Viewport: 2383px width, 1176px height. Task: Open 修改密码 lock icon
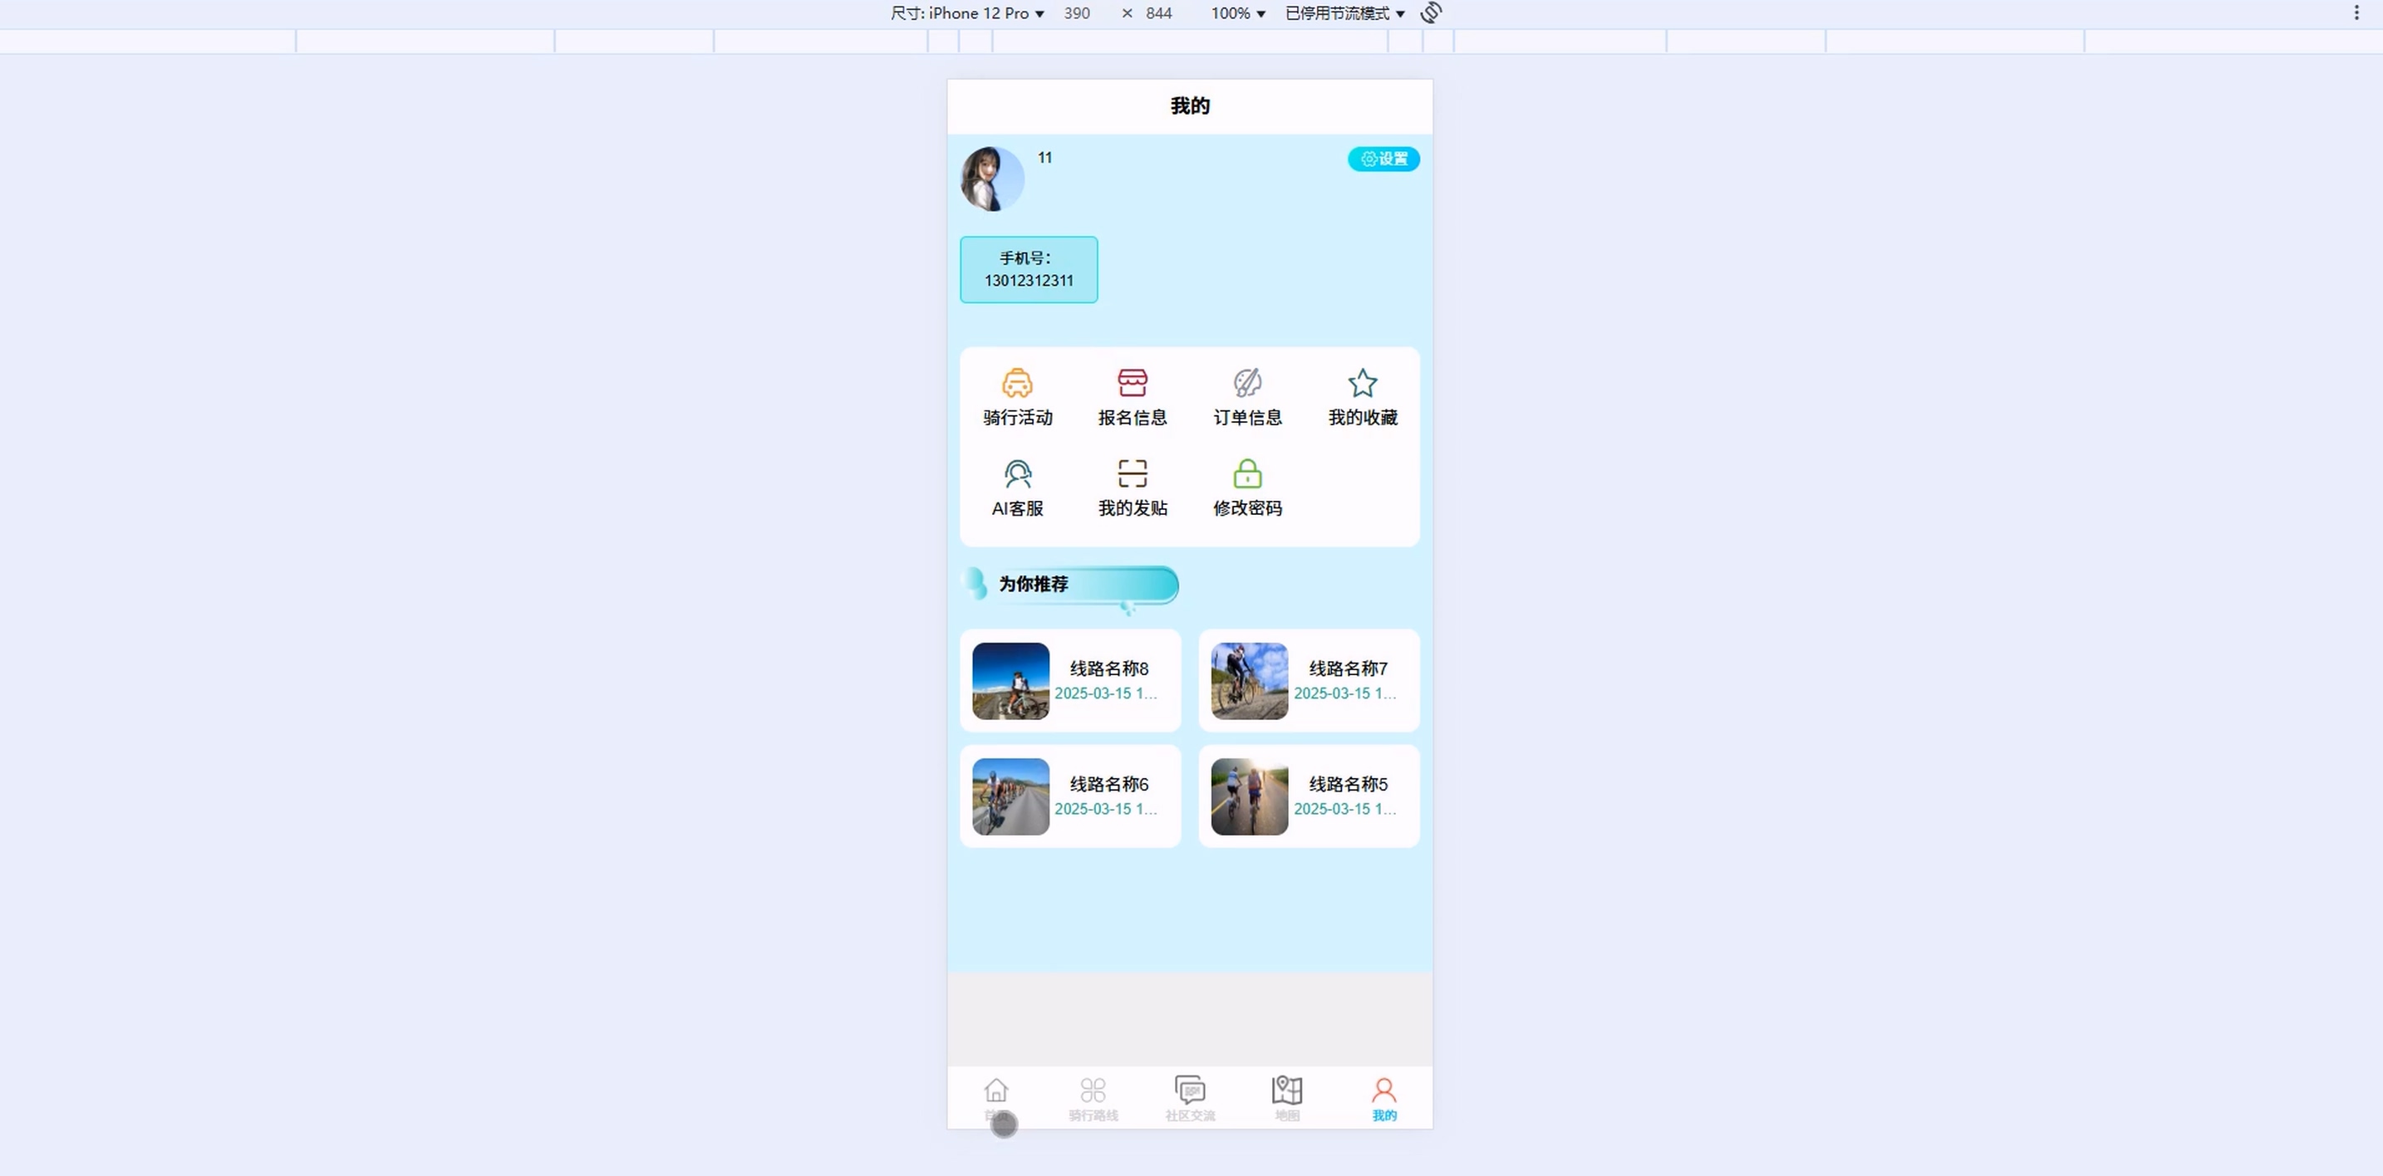[1247, 473]
